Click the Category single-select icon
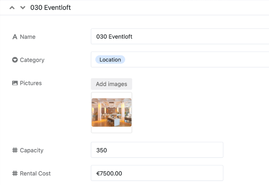Viewport: 269px width, 185px height. tap(15, 60)
